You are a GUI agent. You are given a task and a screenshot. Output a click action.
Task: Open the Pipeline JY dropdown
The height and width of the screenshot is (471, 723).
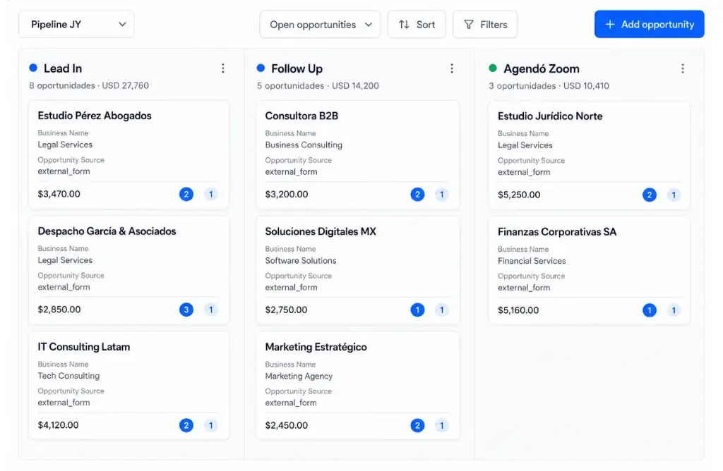(76, 25)
